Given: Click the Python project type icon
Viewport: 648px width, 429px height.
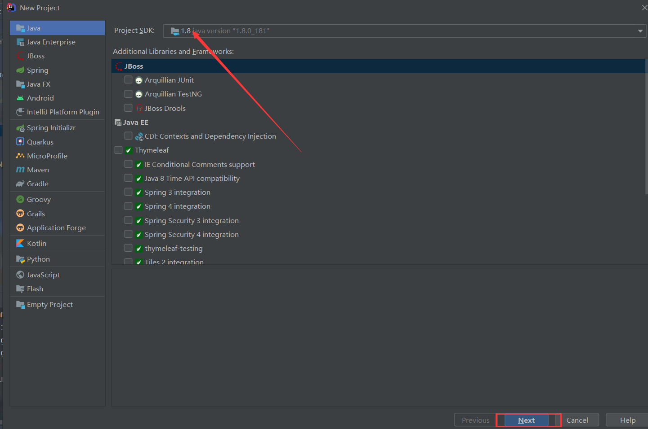Looking at the screenshot, I should tap(21, 259).
